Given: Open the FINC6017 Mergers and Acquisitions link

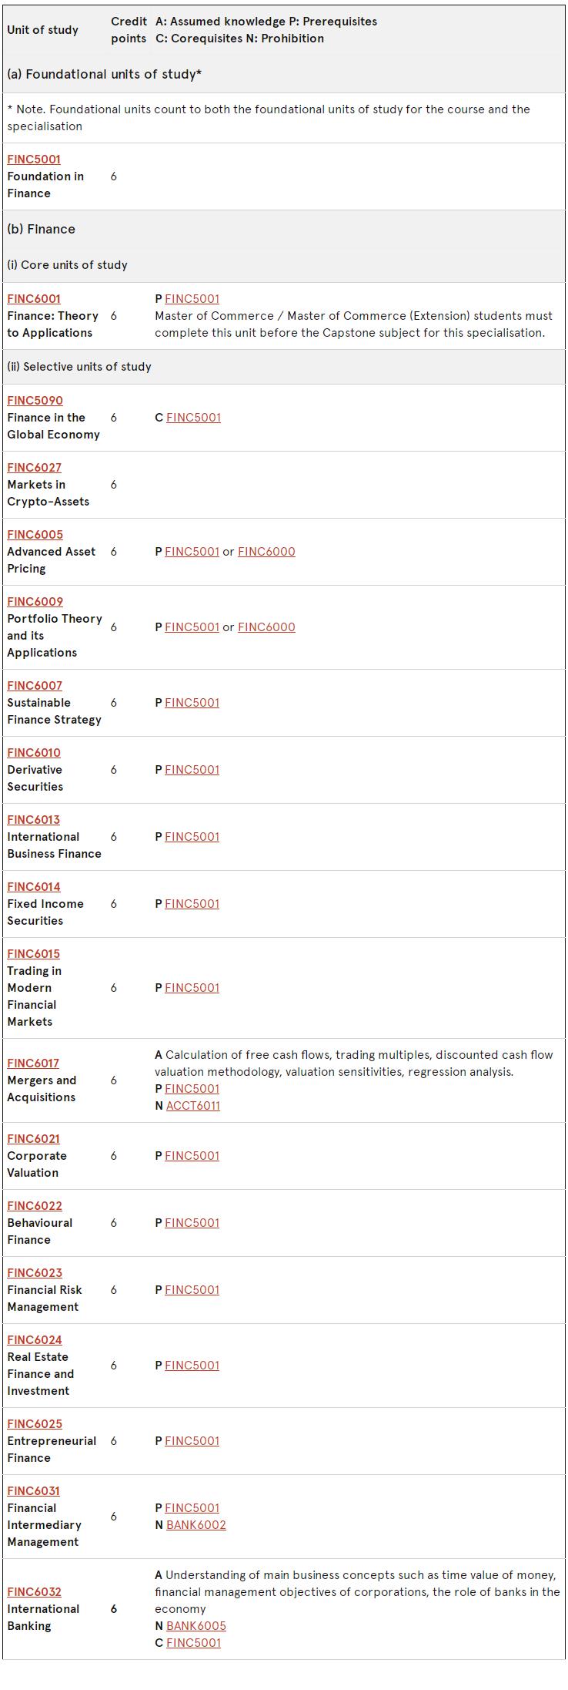Looking at the screenshot, I should pos(33,1063).
